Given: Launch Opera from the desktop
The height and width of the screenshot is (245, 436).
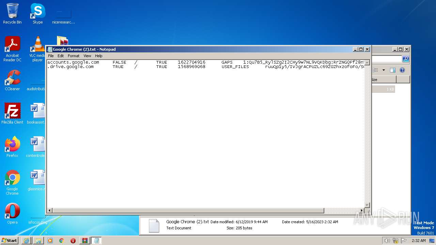Looking at the screenshot, I should coord(12,214).
